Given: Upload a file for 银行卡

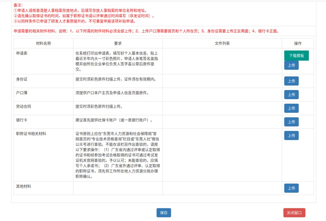Looking at the screenshot, I should coord(291,122).
